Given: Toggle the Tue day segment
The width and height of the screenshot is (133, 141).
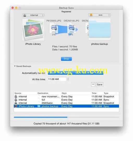Looking at the screenshot, I should pos(60,73).
